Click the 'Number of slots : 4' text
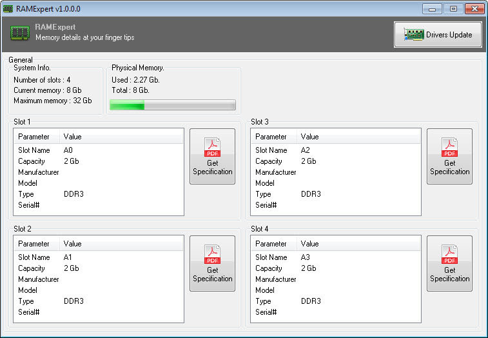Screen dimensions: 488x338 42,80
